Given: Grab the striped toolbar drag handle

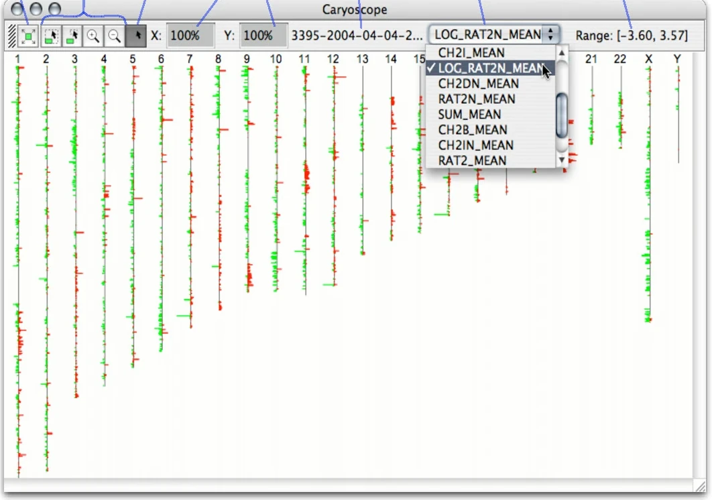Looking at the screenshot, I should coord(11,36).
